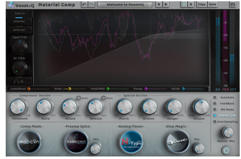Toggle OverSampling option
The height and width of the screenshot is (159, 241).
(x=226, y=121)
